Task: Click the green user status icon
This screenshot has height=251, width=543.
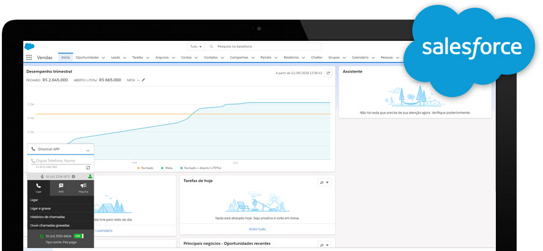Action: point(90,176)
